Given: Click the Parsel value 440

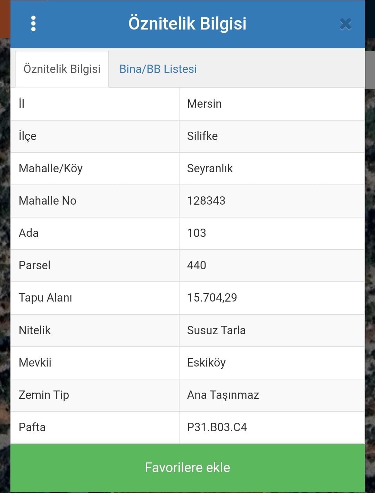Looking at the screenshot, I should click(197, 265).
